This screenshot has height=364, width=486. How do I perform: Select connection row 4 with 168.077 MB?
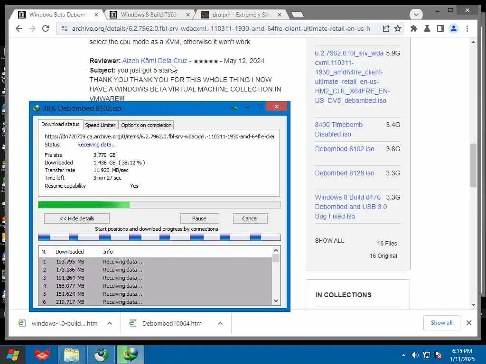[155, 286]
